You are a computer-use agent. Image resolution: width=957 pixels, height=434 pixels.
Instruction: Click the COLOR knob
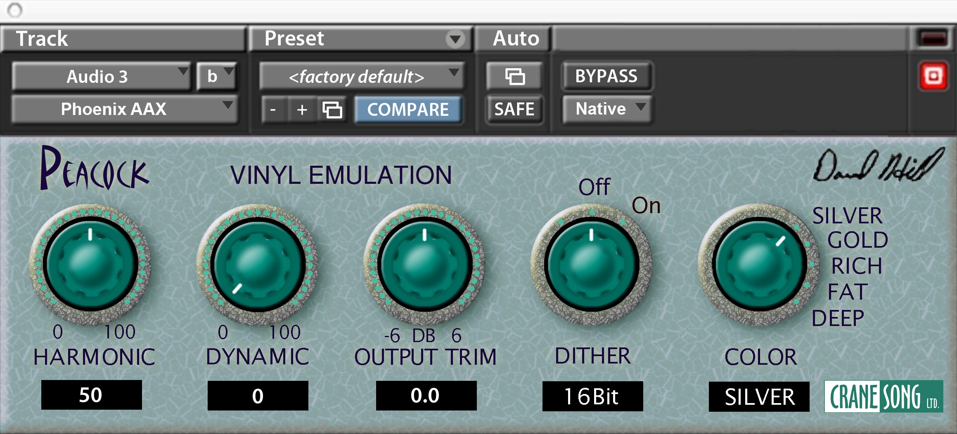point(759,264)
